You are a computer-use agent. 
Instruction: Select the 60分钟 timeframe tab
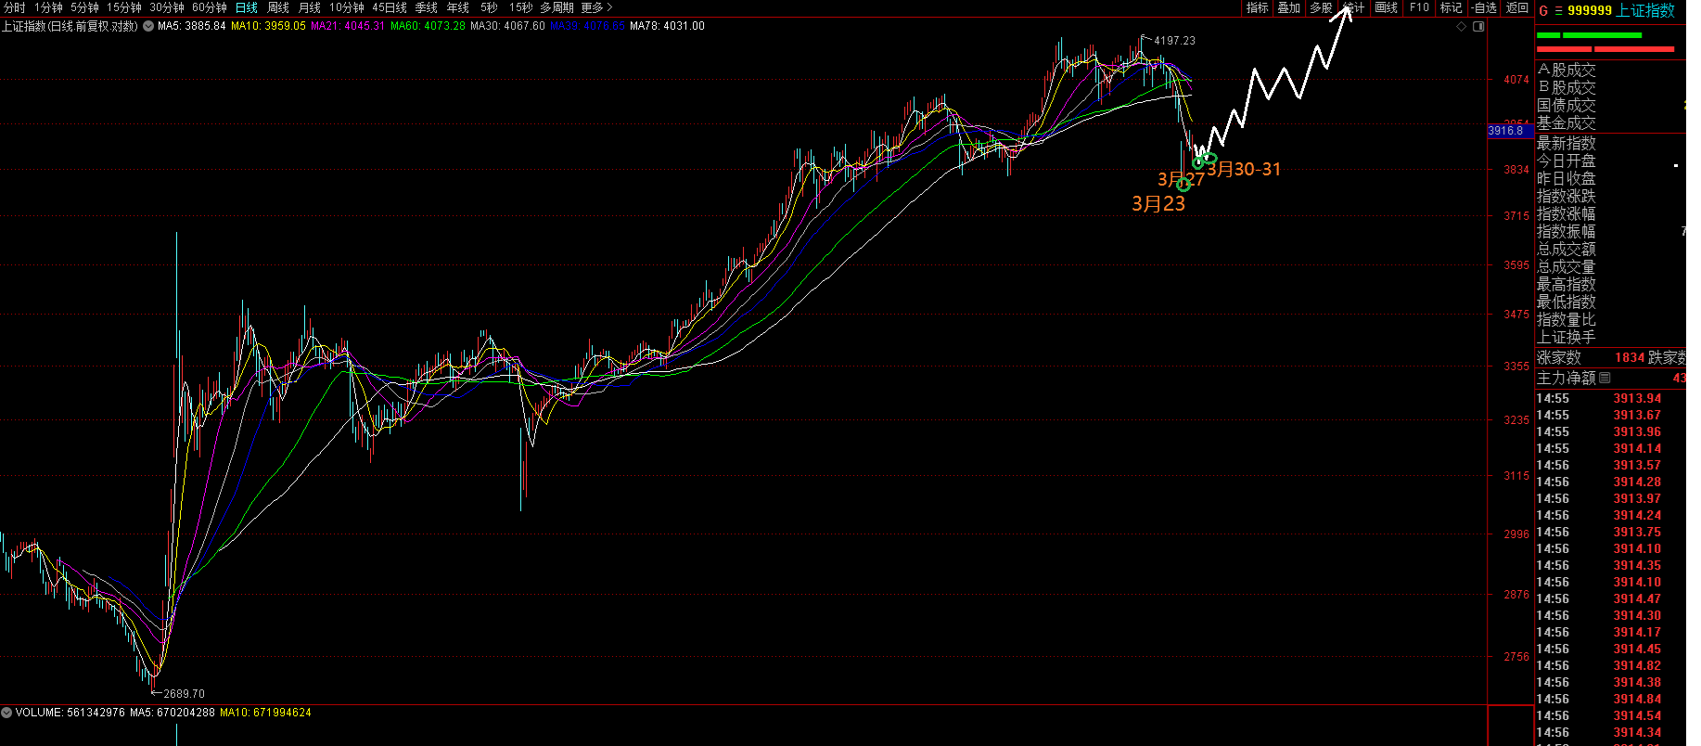tap(209, 7)
